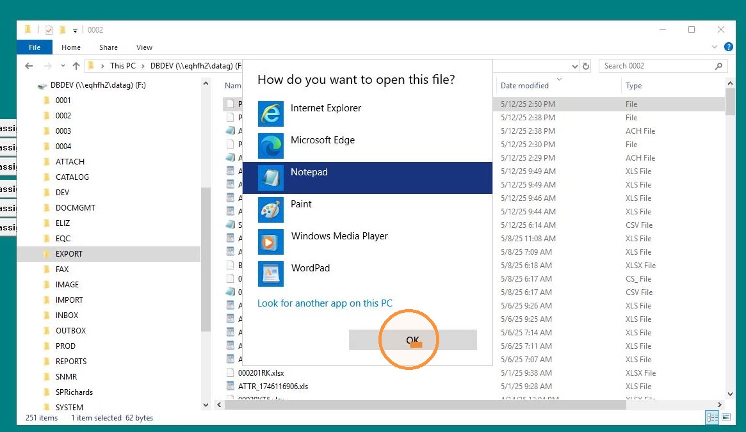Select the 0002 folder in tree
The image size is (746, 432).
pos(63,116)
